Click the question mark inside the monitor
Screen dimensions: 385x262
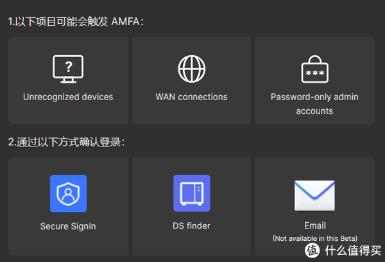click(68, 66)
